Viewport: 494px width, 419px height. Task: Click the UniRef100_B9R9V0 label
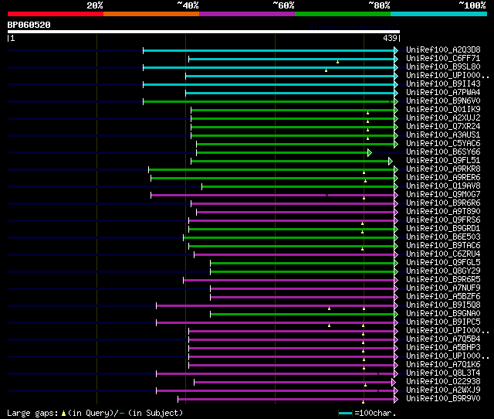click(443, 399)
